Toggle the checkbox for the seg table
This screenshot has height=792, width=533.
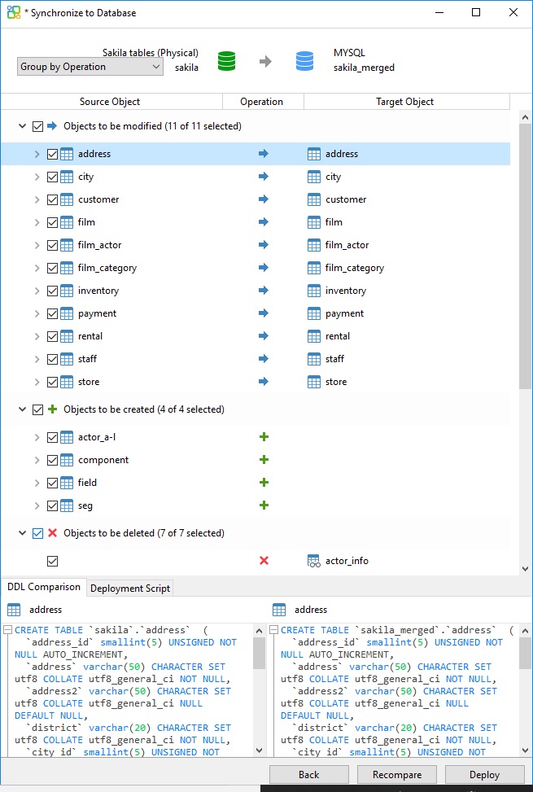52,505
